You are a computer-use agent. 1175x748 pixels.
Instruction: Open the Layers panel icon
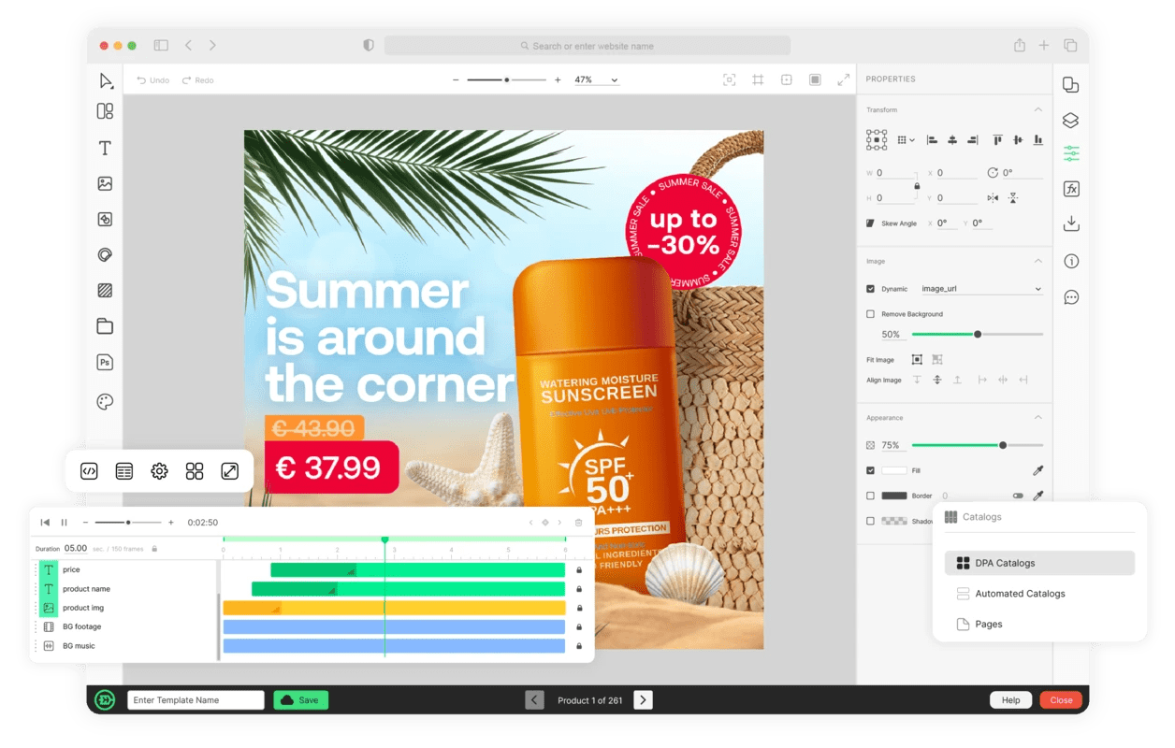click(1071, 121)
